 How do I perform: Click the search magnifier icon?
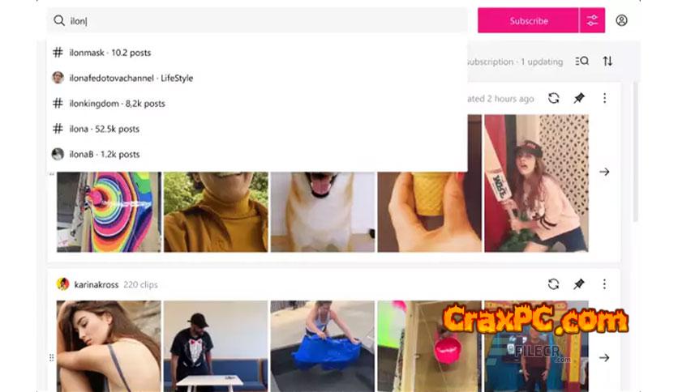59,20
